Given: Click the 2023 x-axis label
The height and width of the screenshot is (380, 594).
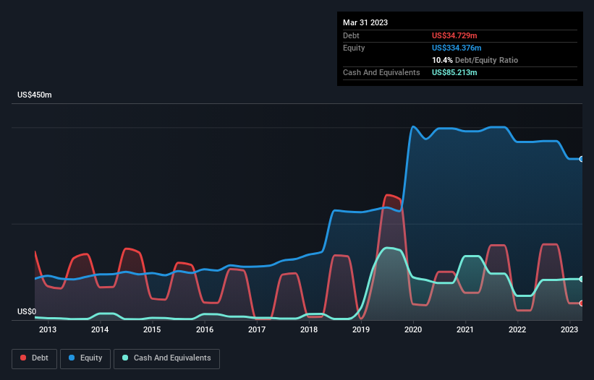Looking at the screenshot, I should pyautogui.click(x=569, y=329).
